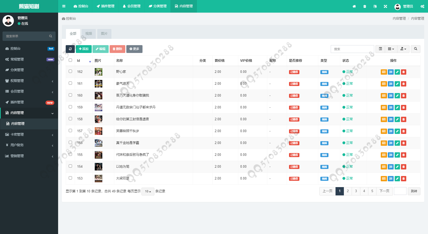Collapse the sidebar with the hamburger icon
The image size is (428, 234).
pos(64,6)
